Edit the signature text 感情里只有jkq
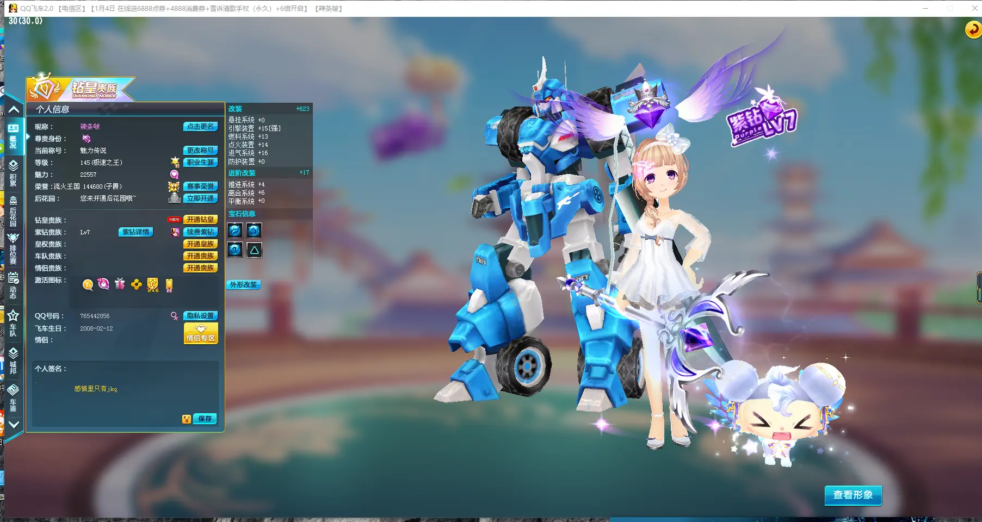This screenshot has height=522, width=982. 96,389
